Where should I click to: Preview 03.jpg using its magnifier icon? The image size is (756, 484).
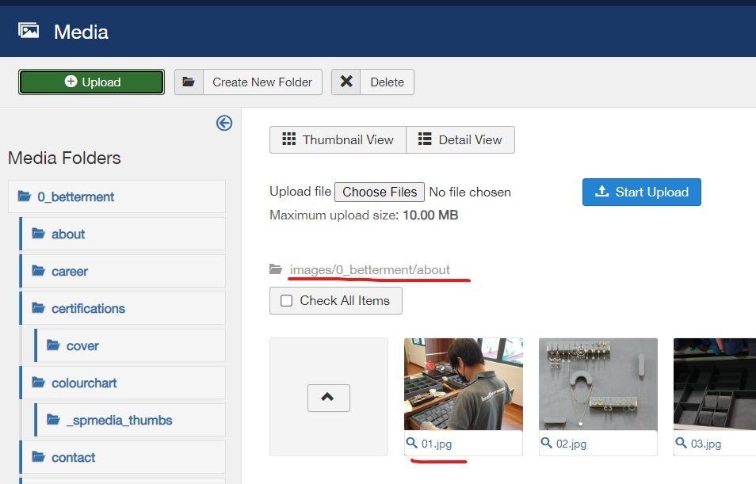click(x=681, y=443)
